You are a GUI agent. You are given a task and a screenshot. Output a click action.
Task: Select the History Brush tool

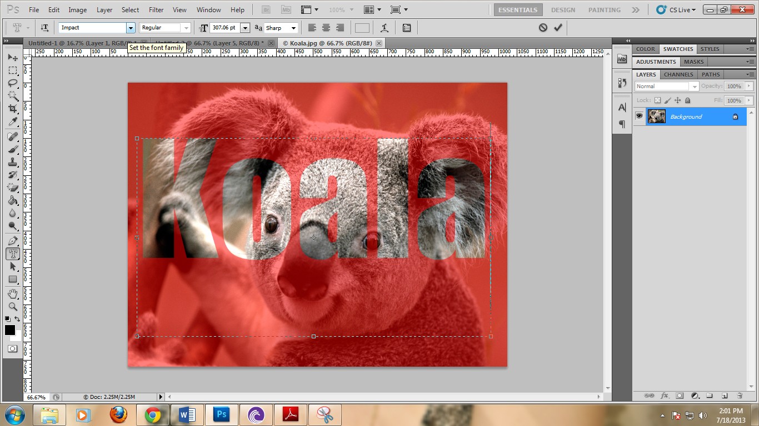(x=13, y=175)
